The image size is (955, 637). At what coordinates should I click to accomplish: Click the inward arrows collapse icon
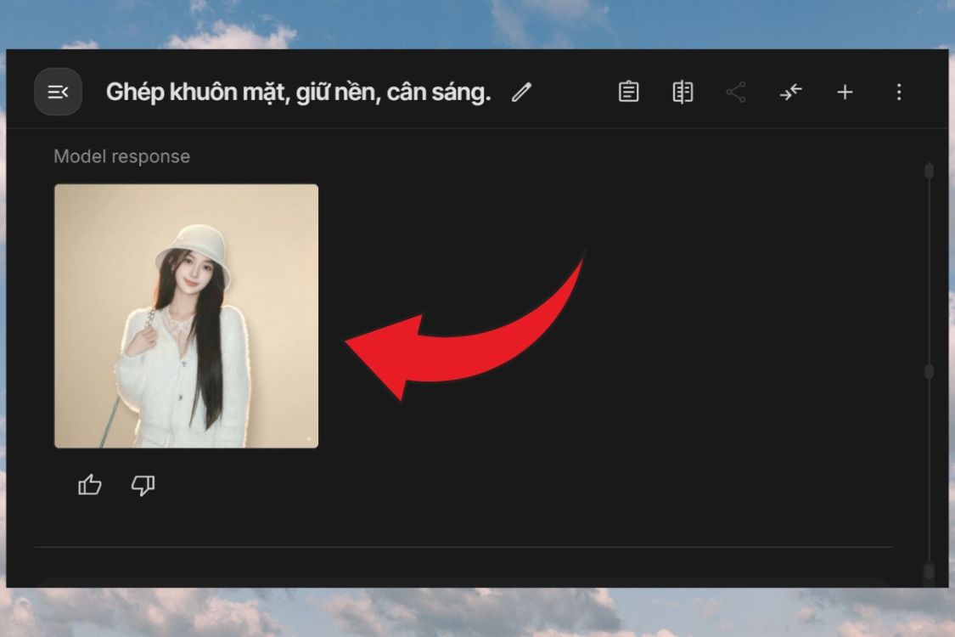tap(790, 92)
